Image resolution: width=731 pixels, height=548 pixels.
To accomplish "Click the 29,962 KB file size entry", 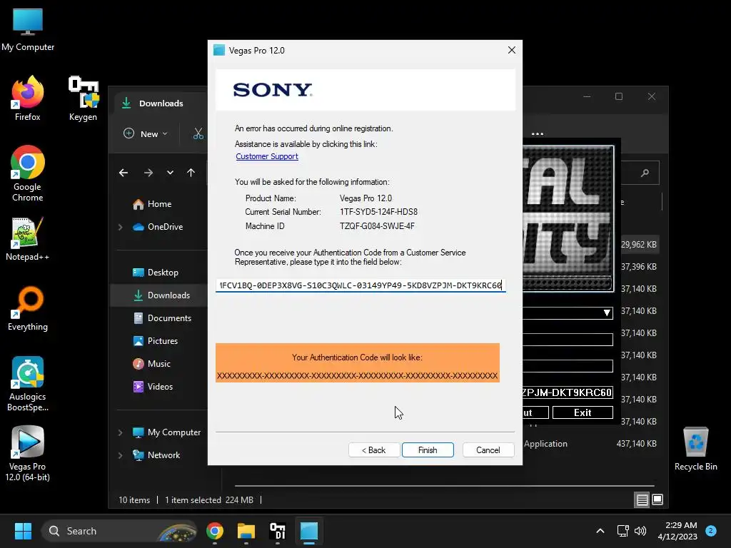I will point(639,245).
